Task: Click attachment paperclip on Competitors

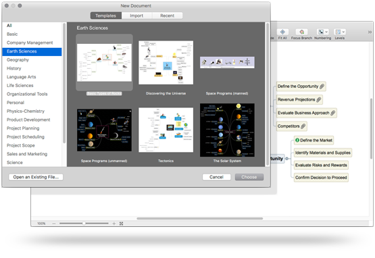Action: (x=303, y=126)
